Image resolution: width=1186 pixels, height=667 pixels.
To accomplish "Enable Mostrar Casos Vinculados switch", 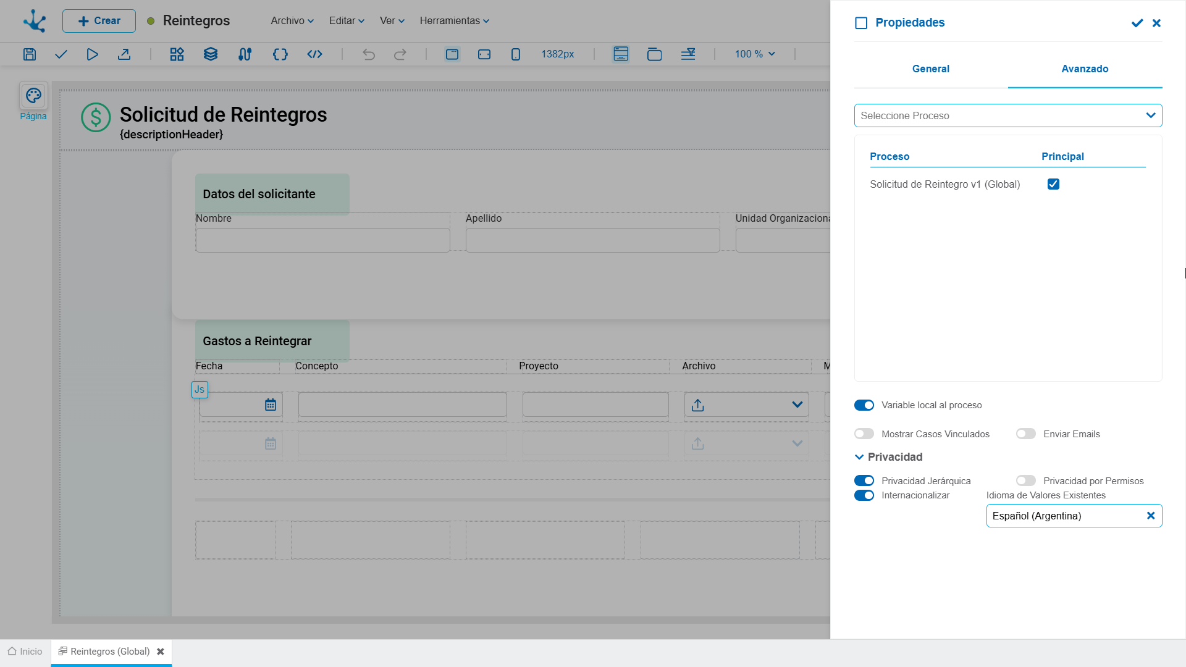I will (x=864, y=434).
